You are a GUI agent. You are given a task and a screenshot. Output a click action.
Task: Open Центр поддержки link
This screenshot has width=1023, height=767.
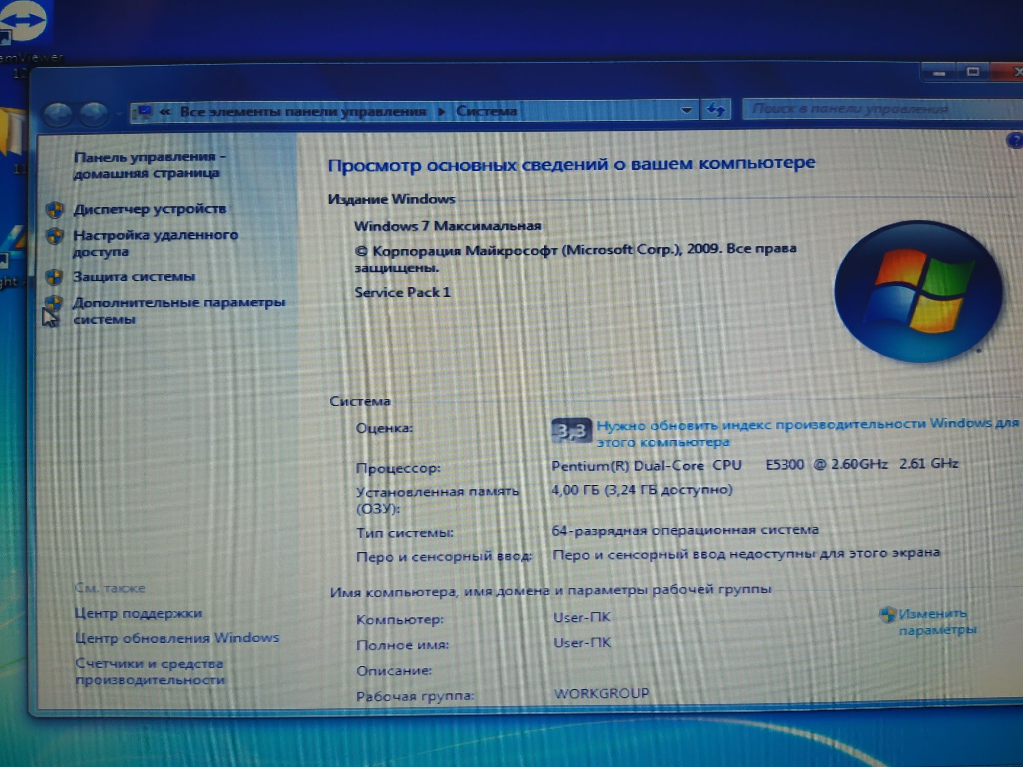point(139,613)
